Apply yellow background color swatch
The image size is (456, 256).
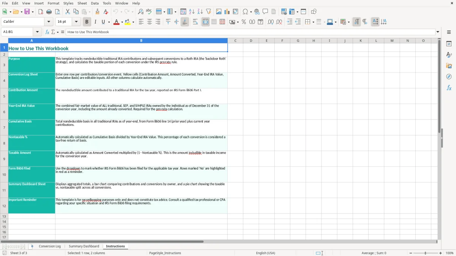pos(128,22)
